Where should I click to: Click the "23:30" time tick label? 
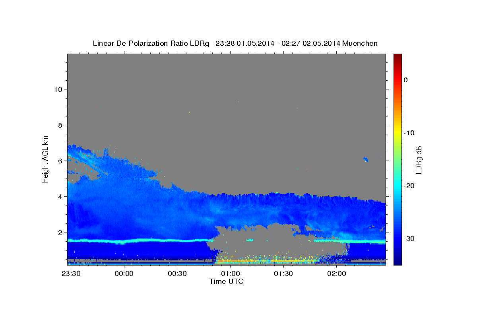pyautogui.click(x=71, y=273)
